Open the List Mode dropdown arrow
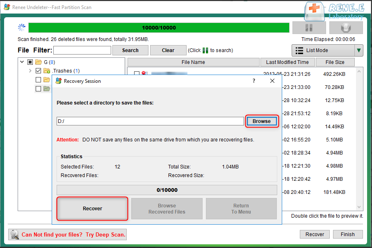This screenshot has height=248, width=372. [359, 50]
